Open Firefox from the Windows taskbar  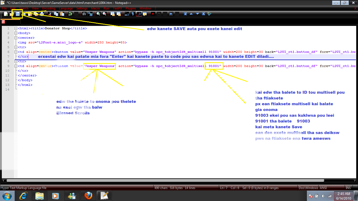click(x=88, y=196)
